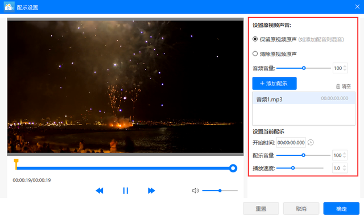Click the preview volume slider knob
Screen dimensions: 364x219
(220, 191)
